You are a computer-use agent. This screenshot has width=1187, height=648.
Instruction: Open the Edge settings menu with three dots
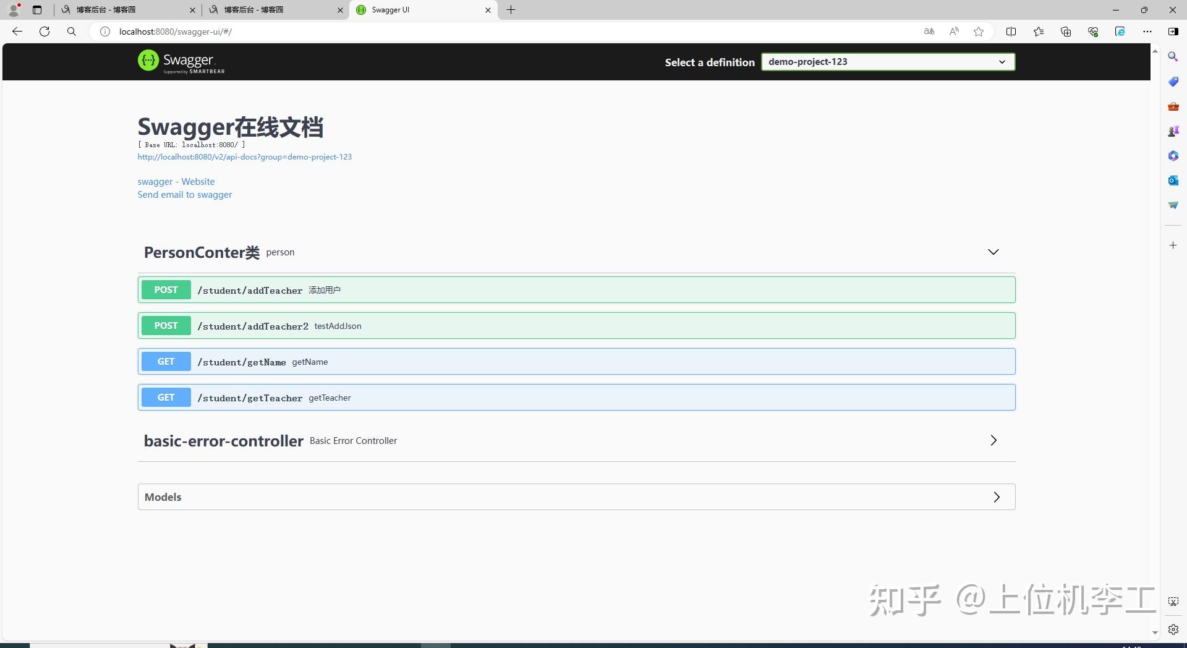pyautogui.click(x=1148, y=32)
